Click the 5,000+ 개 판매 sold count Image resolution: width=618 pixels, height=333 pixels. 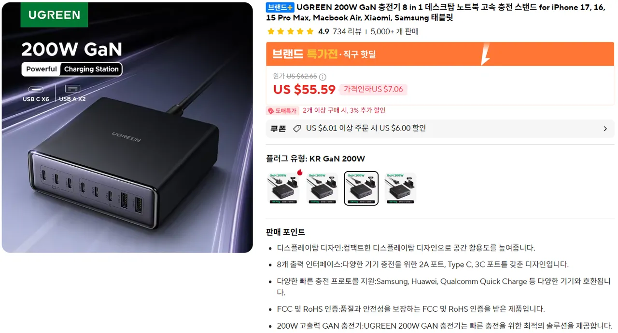point(394,32)
